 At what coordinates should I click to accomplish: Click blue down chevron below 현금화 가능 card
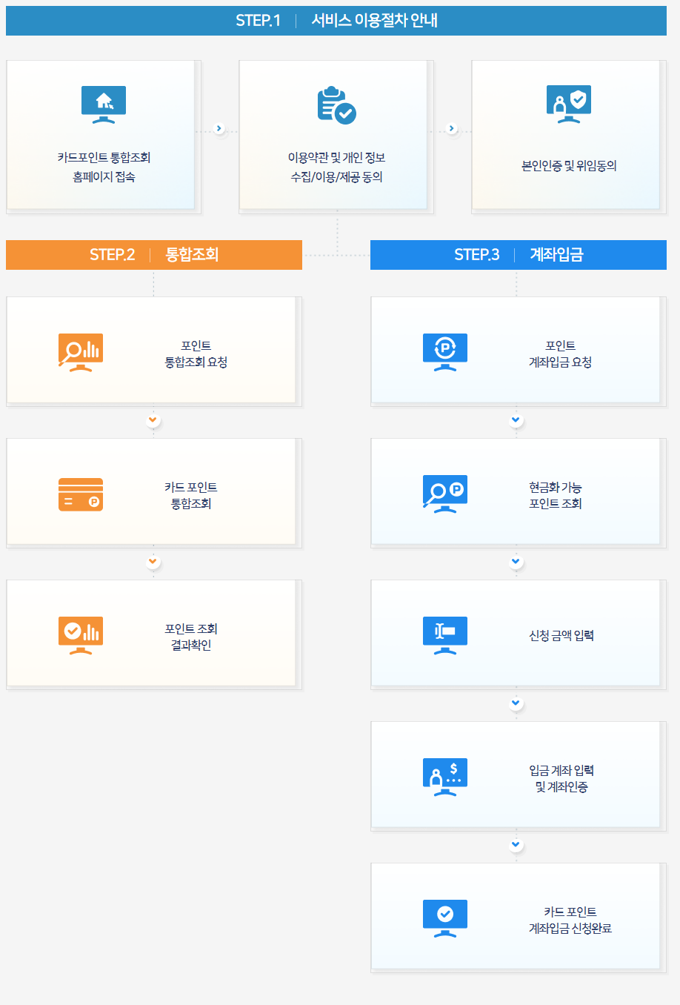(516, 562)
